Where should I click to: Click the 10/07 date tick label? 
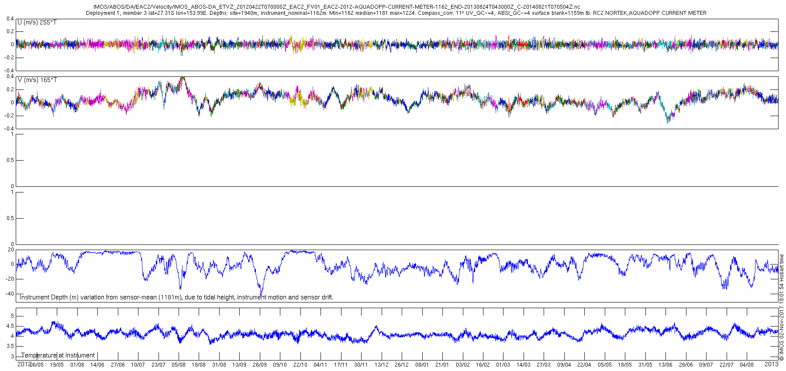(x=138, y=365)
